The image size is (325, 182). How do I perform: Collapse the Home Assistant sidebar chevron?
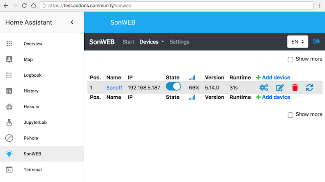coord(72,22)
